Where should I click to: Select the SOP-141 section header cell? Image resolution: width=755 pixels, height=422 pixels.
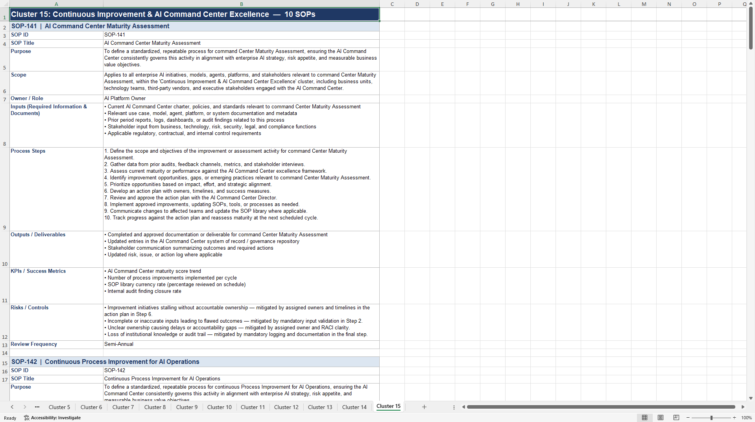click(194, 26)
